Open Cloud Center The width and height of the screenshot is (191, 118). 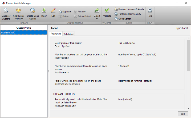point(123,19)
